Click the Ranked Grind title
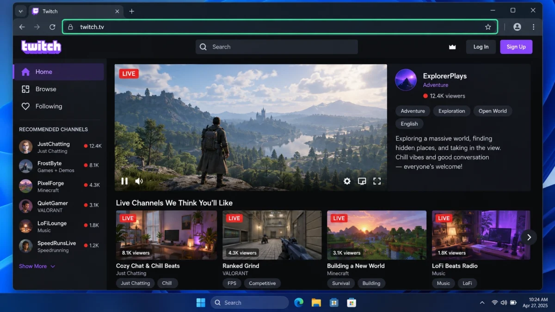The height and width of the screenshot is (312, 555). [241, 266]
